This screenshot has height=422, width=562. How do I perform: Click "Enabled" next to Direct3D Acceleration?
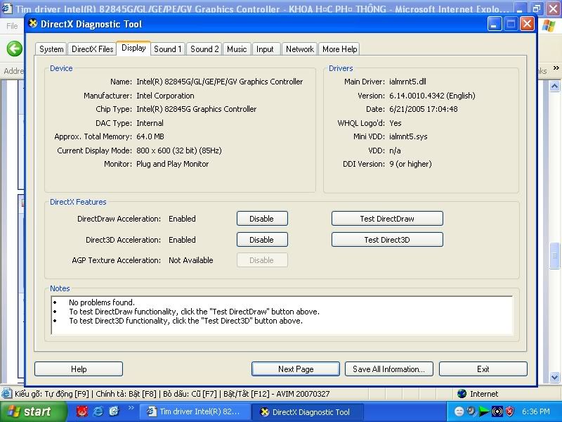pos(182,240)
